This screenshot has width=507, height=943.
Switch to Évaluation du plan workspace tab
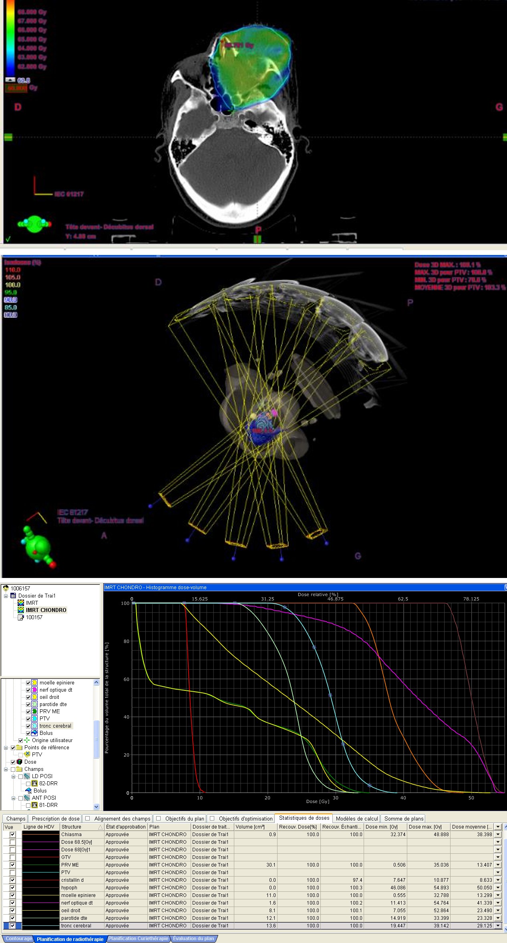(194, 939)
